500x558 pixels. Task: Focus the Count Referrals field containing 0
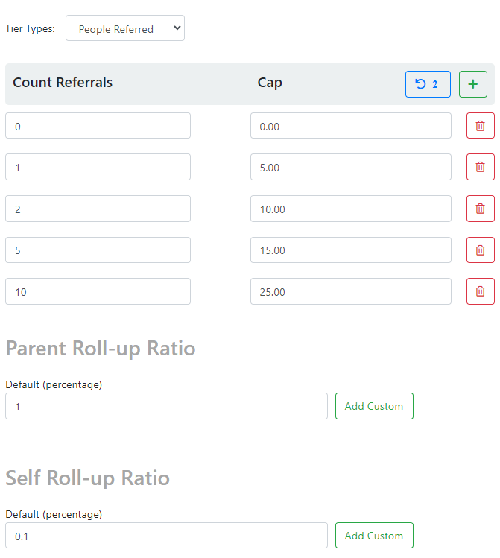pos(98,126)
